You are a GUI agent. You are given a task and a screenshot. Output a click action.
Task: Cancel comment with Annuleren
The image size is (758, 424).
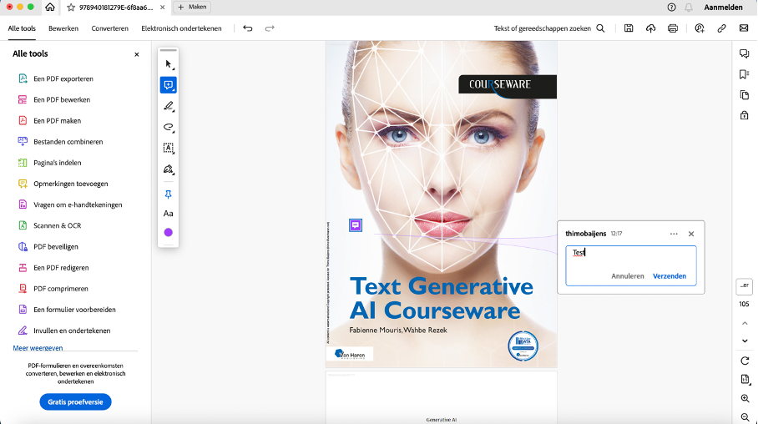point(628,276)
